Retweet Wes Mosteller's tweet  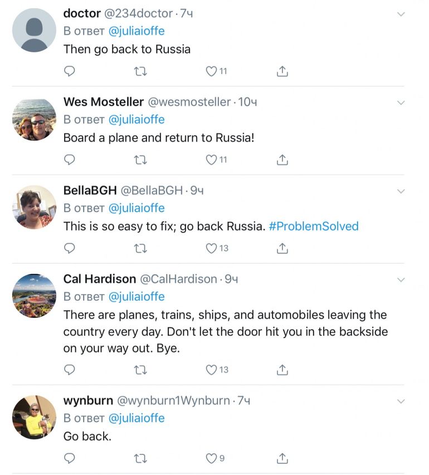(140, 160)
